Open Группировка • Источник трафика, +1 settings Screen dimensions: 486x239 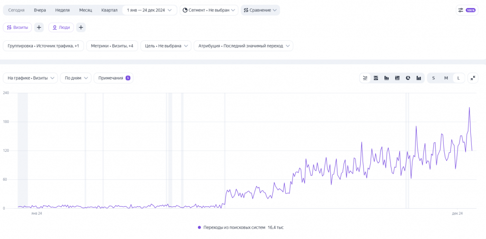(43, 46)
